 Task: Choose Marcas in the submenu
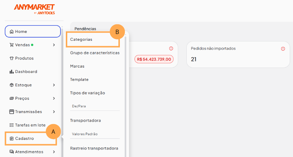77,66
